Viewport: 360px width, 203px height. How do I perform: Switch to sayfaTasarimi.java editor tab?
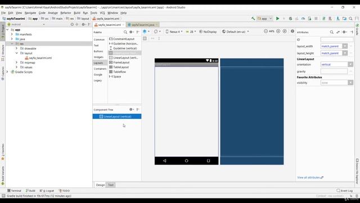tap(142, 25)
